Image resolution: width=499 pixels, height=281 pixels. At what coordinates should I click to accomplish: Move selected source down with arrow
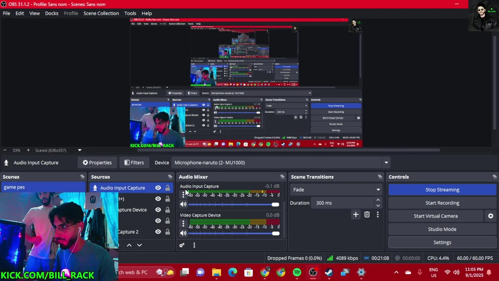click(139, 245)
